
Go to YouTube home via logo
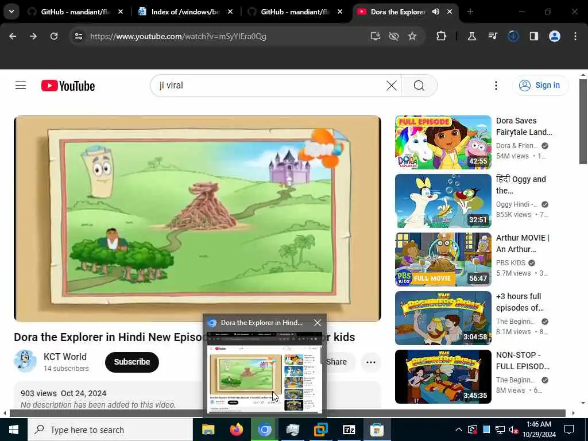coord(68,86)
